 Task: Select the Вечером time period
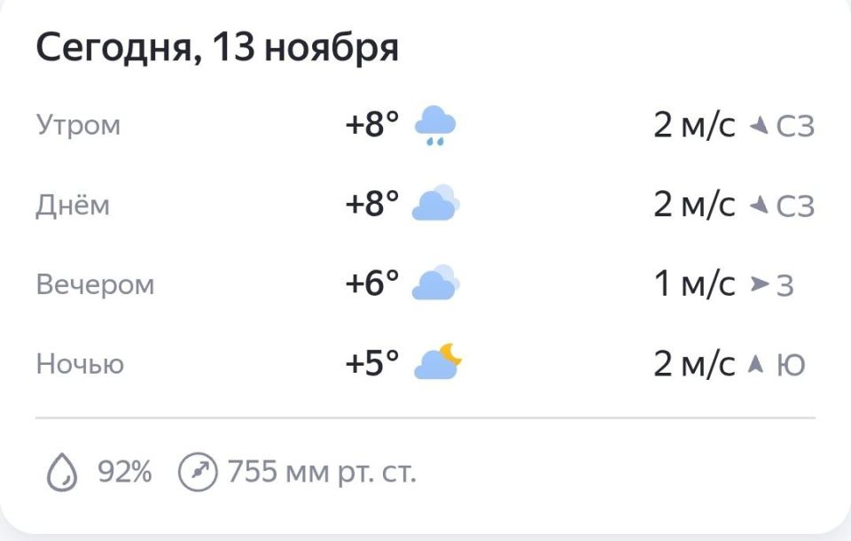pos(96,283)
